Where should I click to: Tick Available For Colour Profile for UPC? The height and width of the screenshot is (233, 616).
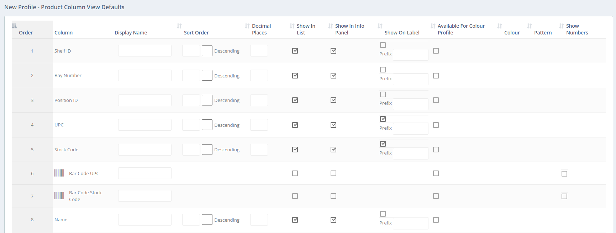[x=436, y=125]
